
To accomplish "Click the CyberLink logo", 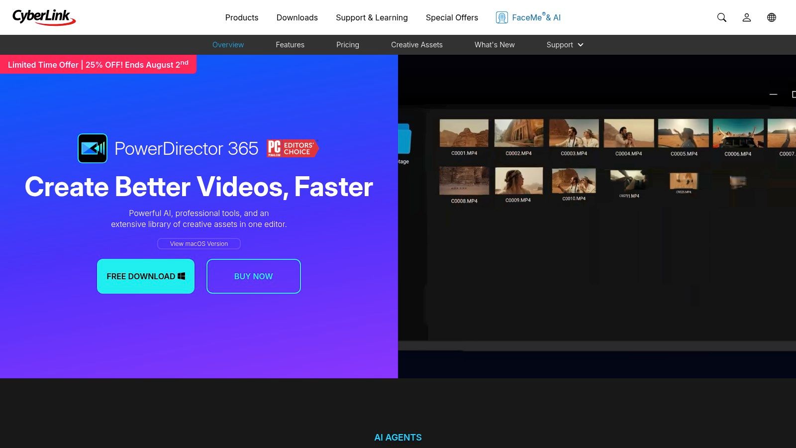I will (x=44, y=17).
